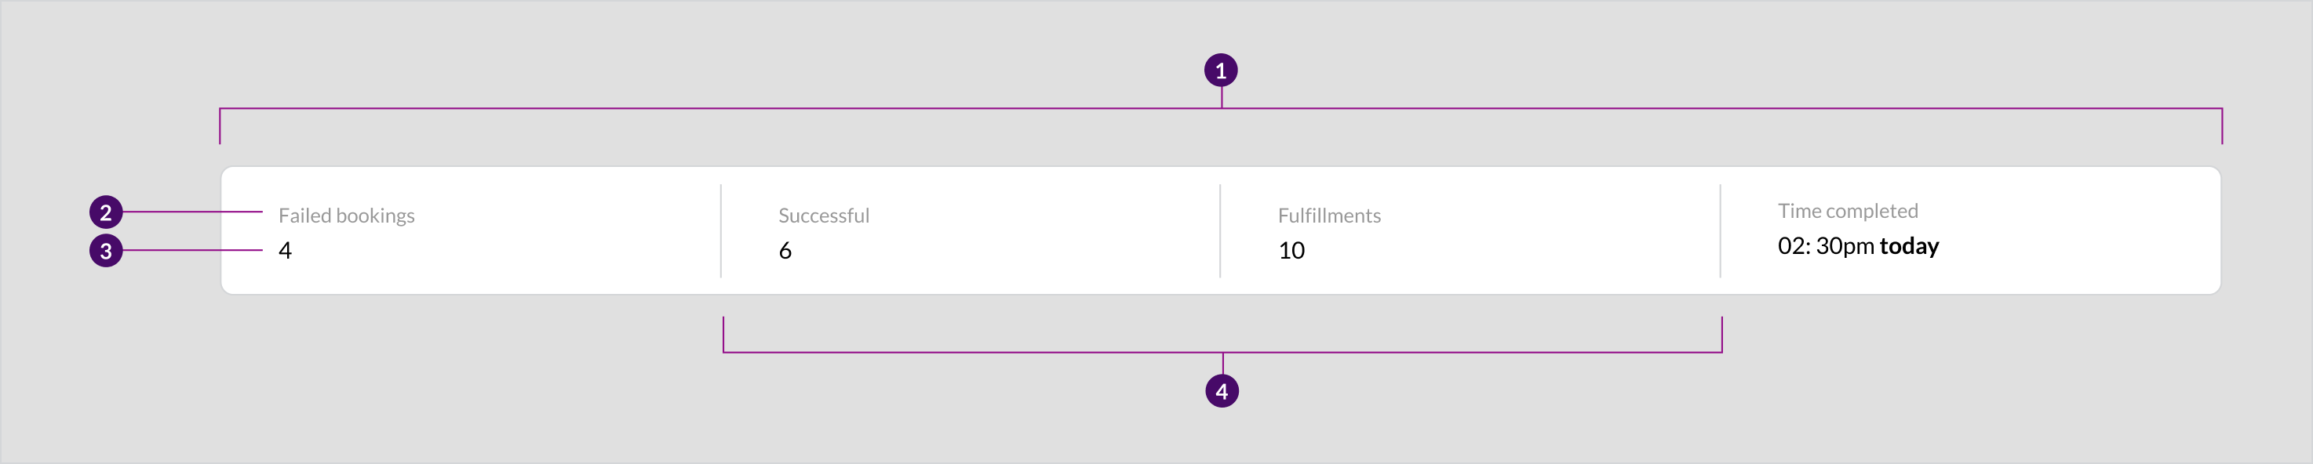The width and height of the screenshot is (2313, 464).
Task: Click the connector line from badge 2
Action: [x=192, y=212]
